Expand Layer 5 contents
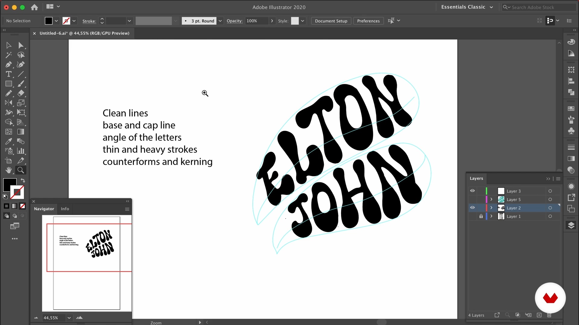The image size is (579, 325). click(x=491, y=199)
